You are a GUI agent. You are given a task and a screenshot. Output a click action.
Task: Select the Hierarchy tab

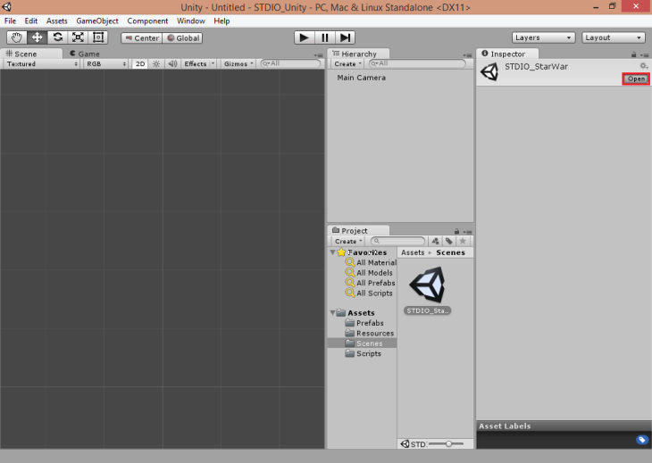coord(358,54)
